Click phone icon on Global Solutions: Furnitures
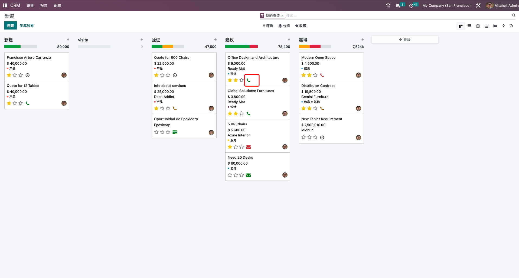The image size is (519, 278). point(249,114)
